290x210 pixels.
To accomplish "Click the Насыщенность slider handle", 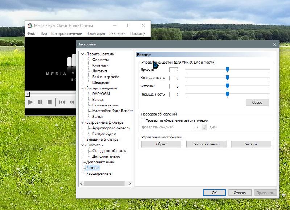I will pyautogui.click(x=228, y=94).
